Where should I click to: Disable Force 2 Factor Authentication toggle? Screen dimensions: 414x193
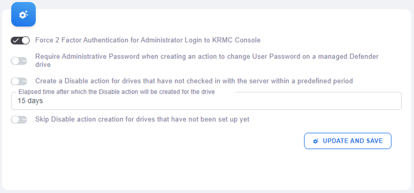click(20, 40)
